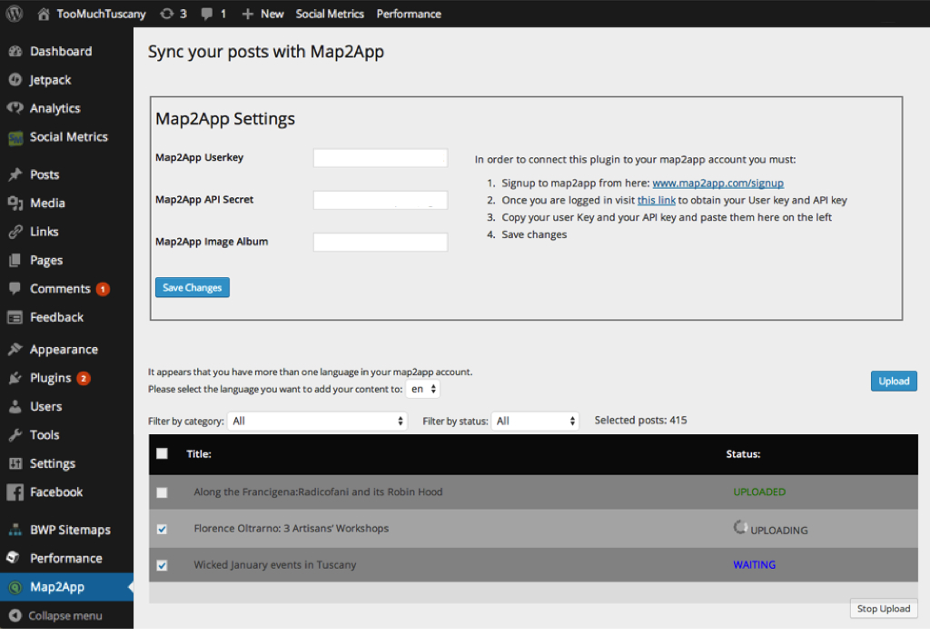930x636 pixels.
Task: Follow the www.map2app.com/signup link
Action: pyautogui.click(x=717, y=183)
